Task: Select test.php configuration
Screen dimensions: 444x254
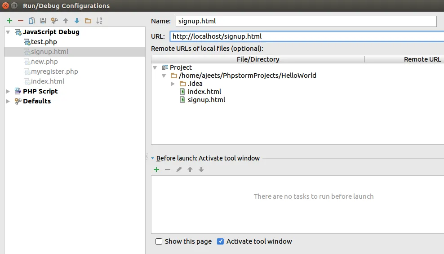Action: pyautogui.click(x=44, y=42)
